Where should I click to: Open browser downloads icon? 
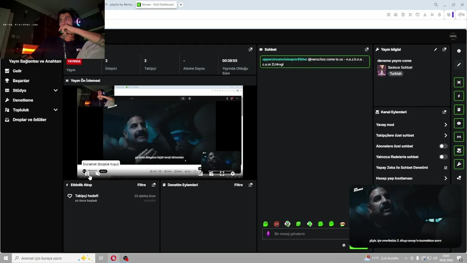pos(425,15)
